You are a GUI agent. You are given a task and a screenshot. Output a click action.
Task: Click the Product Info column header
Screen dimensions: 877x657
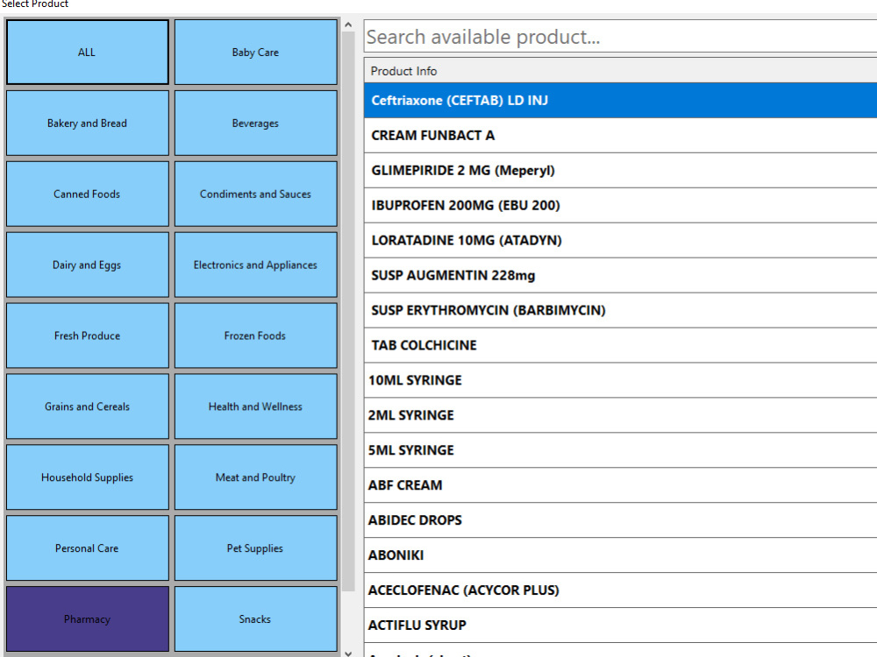(x=620, y=71)
